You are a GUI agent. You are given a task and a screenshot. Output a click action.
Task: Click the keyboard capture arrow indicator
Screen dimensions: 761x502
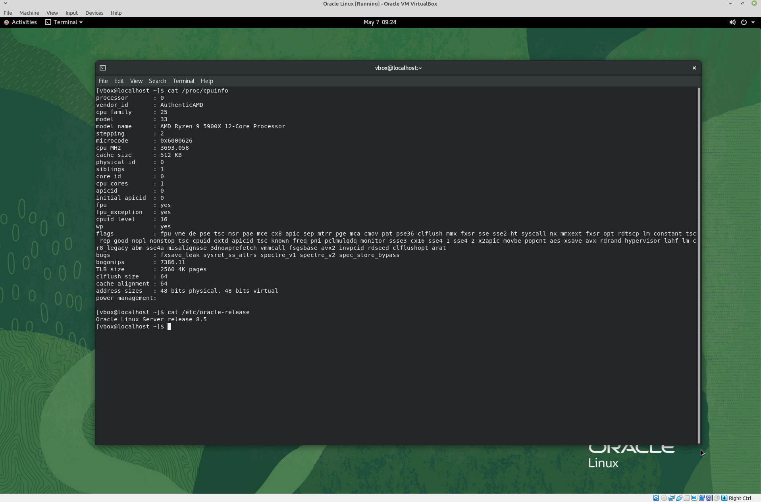click(x=724, y=498)
